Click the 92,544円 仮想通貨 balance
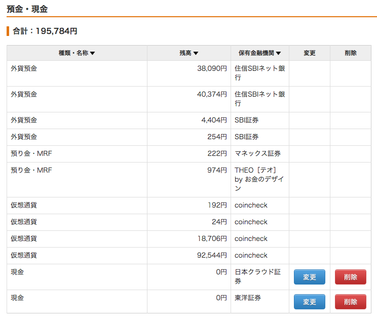Image resolution: width=377 pixels, height=321 pixels. tap(212, 255)
